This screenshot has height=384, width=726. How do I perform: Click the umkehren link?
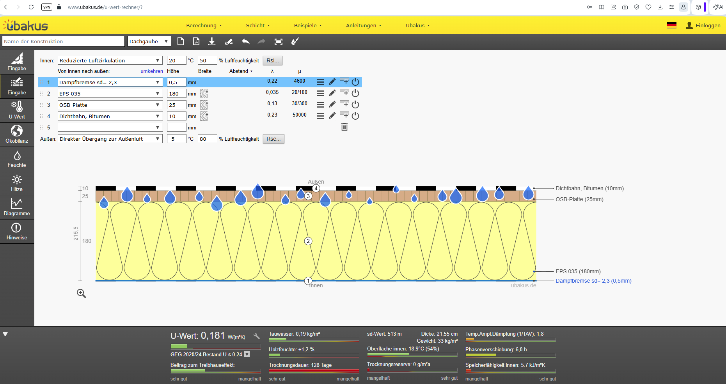tap(152, 71)
